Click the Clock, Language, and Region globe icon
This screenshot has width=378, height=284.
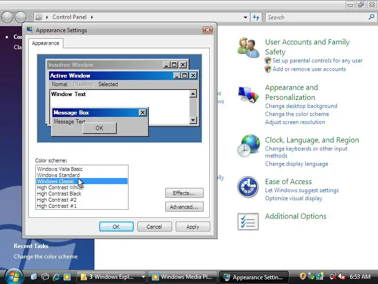click(x=249, y=146)
